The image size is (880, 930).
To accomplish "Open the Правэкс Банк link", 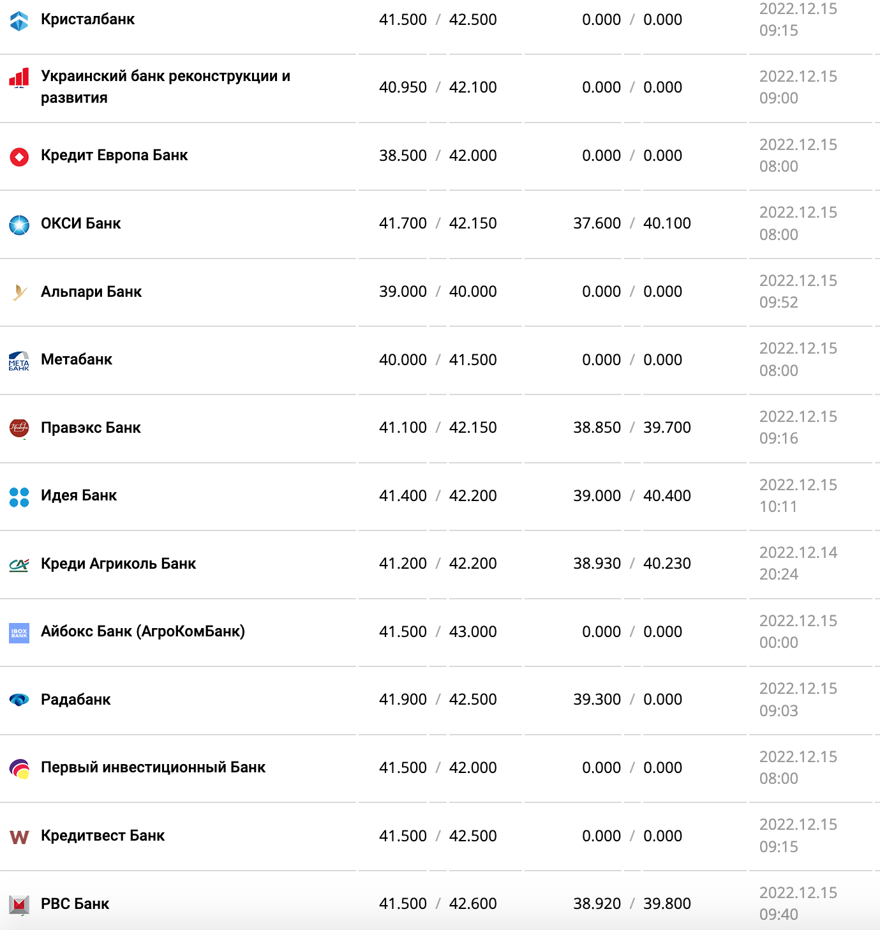I will 91,428.
